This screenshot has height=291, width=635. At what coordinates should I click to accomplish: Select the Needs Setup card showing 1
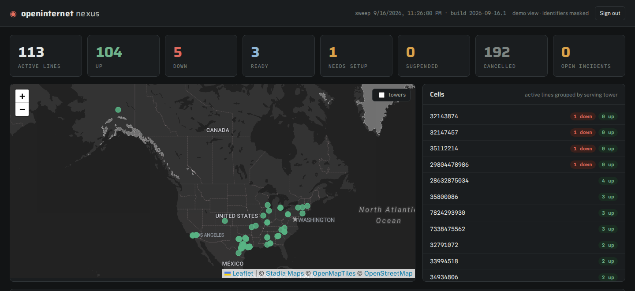click(356, 56)
